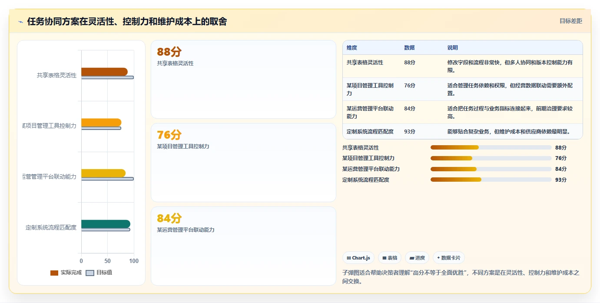Click the 共享表格灵活性 progress bar
This screenshot has width=600, height=303.
coord(491,148)
